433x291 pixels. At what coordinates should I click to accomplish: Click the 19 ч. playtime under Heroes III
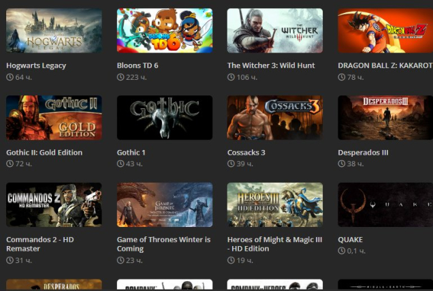coord(244,260)
